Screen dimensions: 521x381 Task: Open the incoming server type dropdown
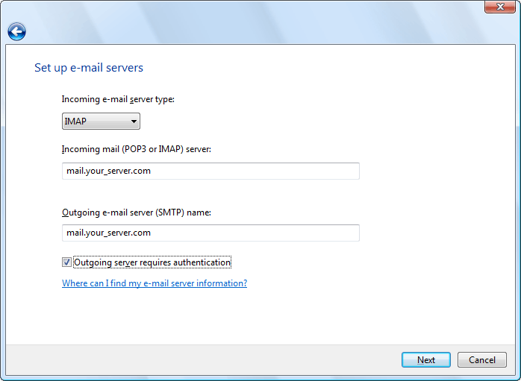pyautogui.click(x=101, y=121)
